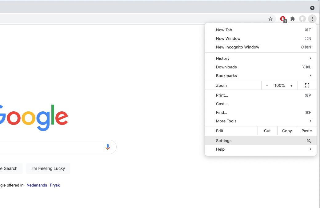Decrease zoom with the minus button

[267, 86]
